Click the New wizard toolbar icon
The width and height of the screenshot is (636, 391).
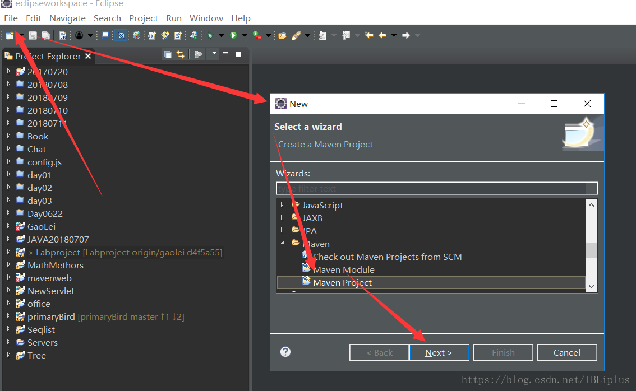(x=10, y=36)
